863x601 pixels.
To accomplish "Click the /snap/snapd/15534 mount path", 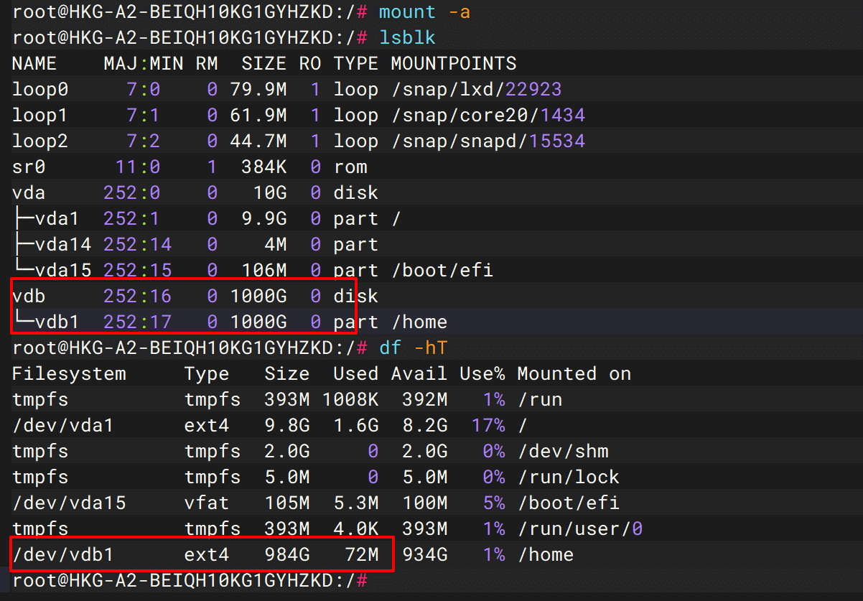I will (488, 141).
